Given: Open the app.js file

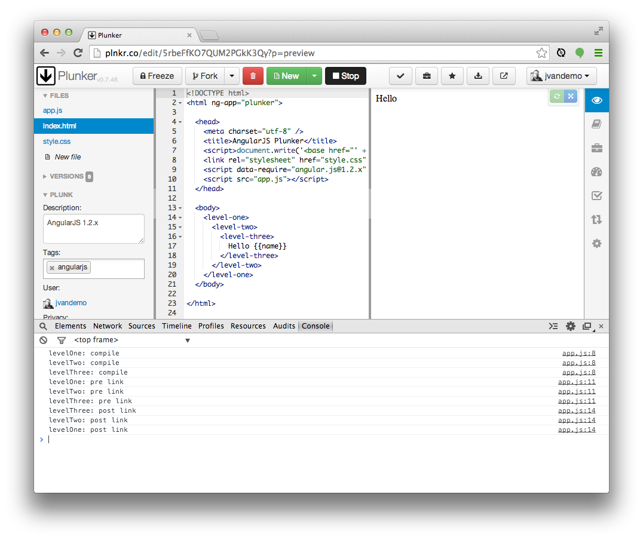Looking at the screenshot, I should point(53,111).
